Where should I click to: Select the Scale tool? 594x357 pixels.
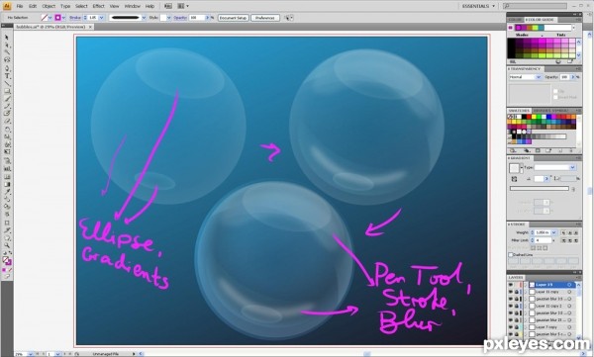(7, 137)
